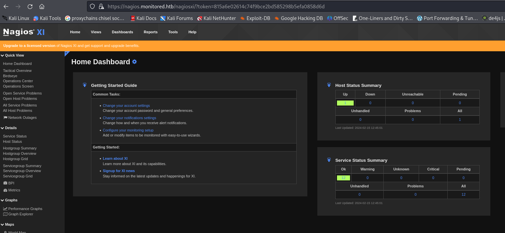Viewport: 505px width, 233px height.
Task: Click the green host Up count
Action: (x=345, y=103)
